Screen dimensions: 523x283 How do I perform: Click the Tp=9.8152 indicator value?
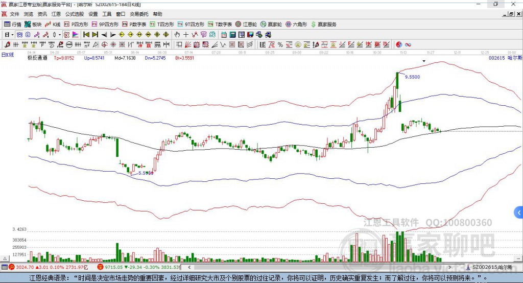point(64,58)
